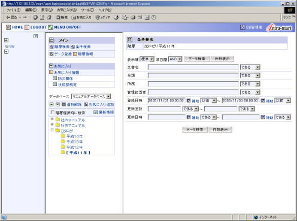297x221 pixels.
Task: Open the 編集(E) menu
Action: click(31, 10)
